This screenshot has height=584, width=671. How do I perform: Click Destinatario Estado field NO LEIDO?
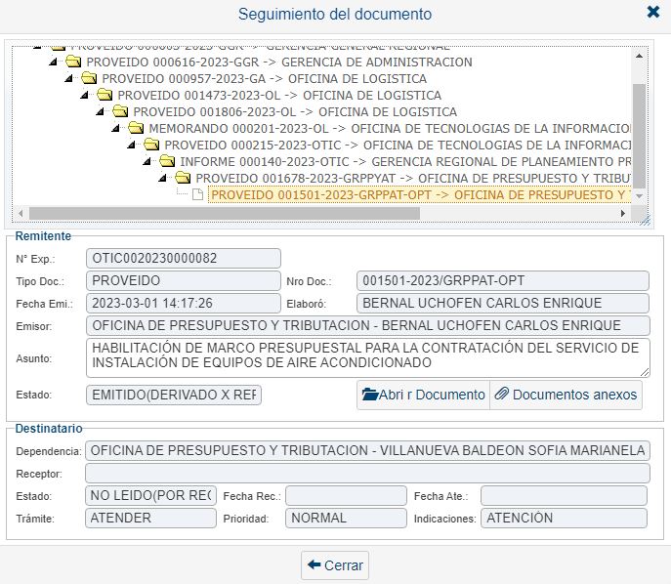click(x=150, y=495)
